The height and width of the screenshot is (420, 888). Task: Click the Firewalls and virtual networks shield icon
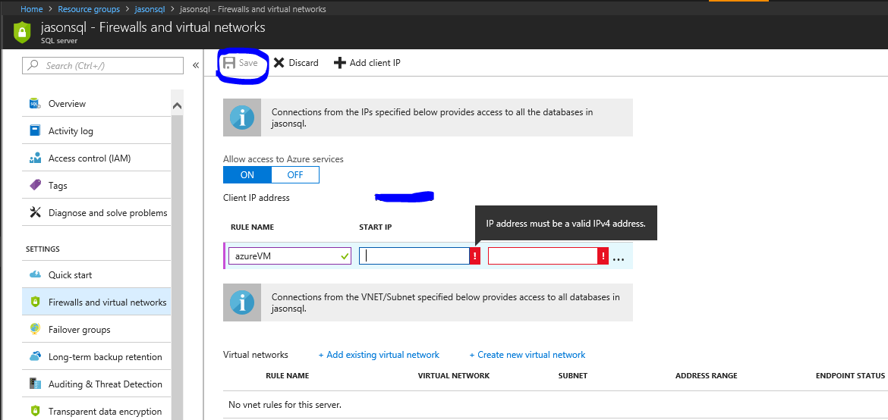35,302
